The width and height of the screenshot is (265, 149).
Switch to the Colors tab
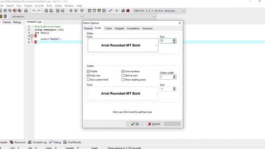tap(108, 29)
